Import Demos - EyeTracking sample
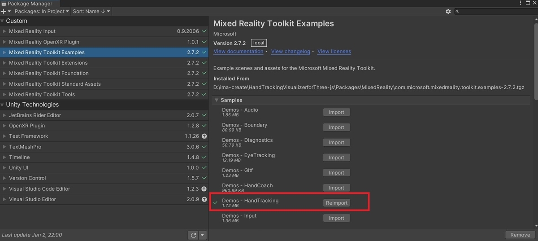538x241 pixels. pos(336,158)
